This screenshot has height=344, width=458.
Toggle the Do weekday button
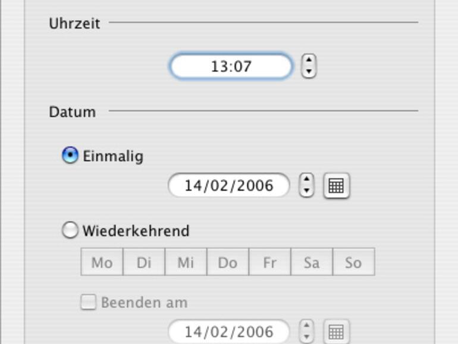228,262
